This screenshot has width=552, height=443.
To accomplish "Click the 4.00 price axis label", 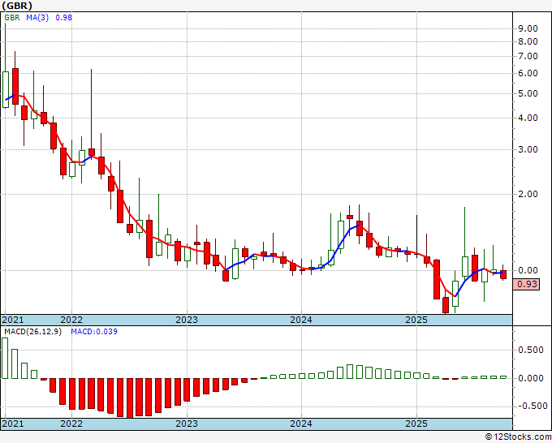I will tap(528, 118).
